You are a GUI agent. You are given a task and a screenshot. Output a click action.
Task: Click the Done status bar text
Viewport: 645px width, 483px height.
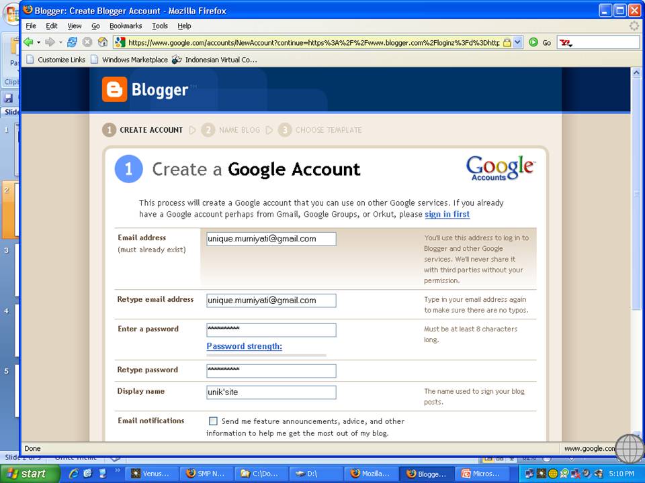point(32,449)
